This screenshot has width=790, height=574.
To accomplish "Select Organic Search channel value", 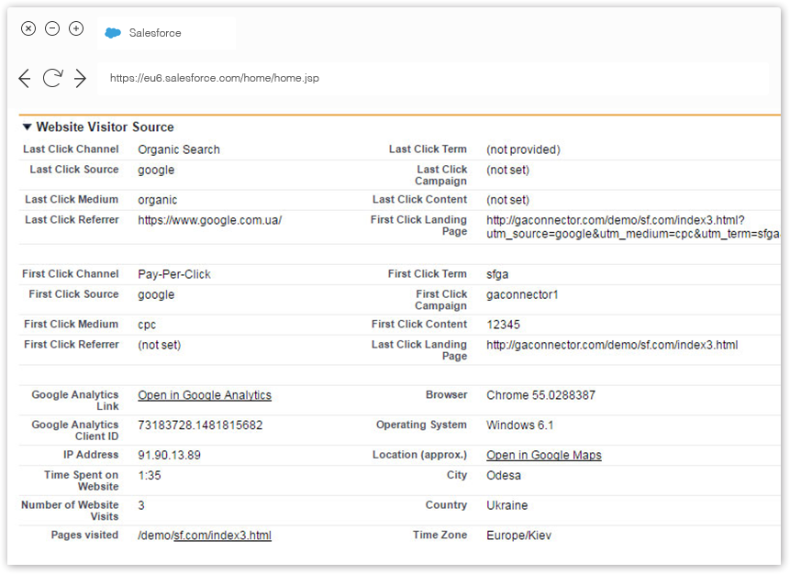I will [x=179, y=149].
